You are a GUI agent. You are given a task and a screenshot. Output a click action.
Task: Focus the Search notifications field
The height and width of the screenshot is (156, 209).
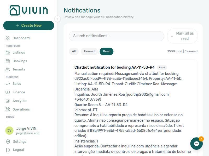[x=116, y=36]
